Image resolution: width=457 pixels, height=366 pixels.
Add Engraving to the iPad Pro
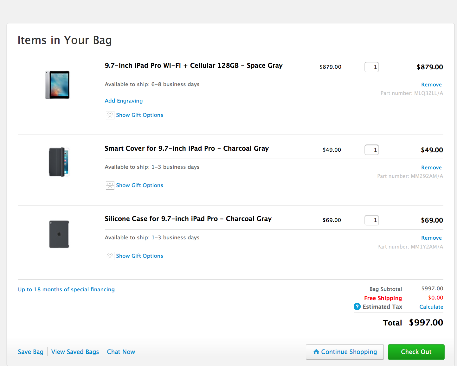click(x=124, y=101)
